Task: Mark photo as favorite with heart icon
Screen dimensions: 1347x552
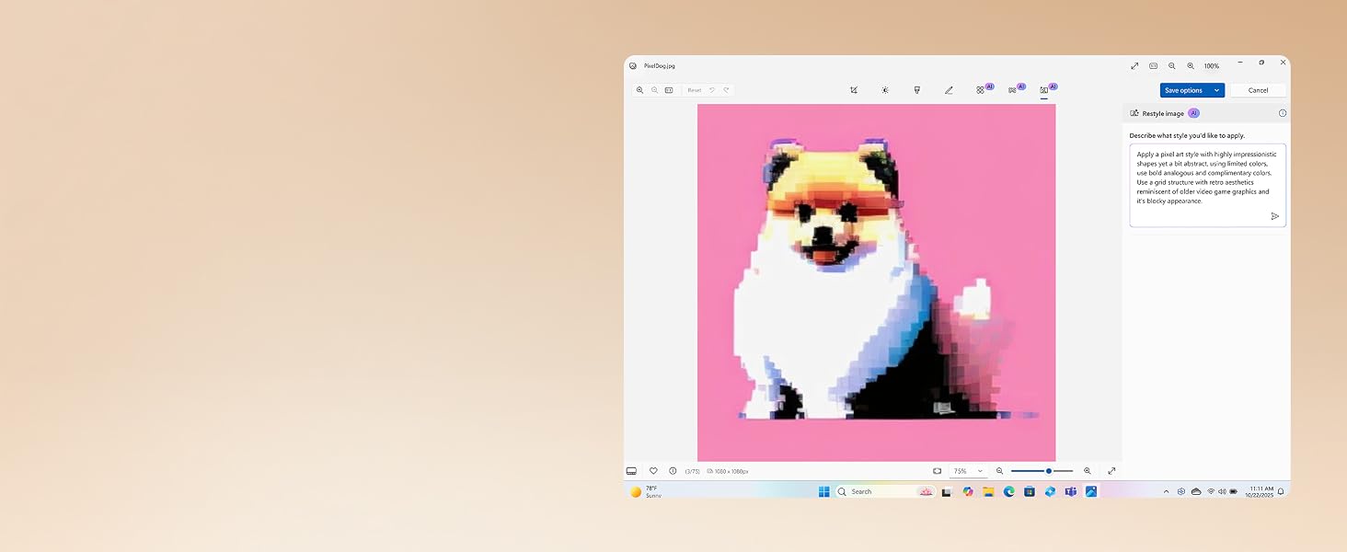Action: pos(653,471)
